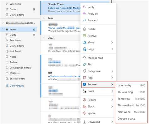Viewport: 149px width, 124px height.
Task: Open Go to Groups link
Action: [x=17, y=86]
